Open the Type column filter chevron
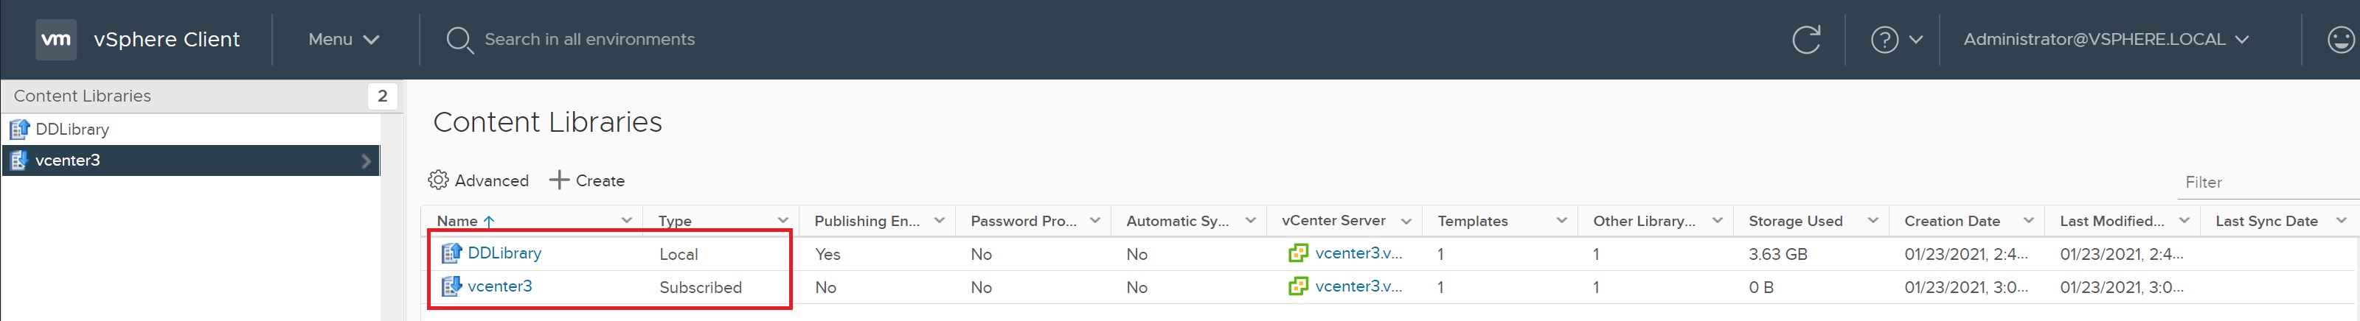 (783, 220)
